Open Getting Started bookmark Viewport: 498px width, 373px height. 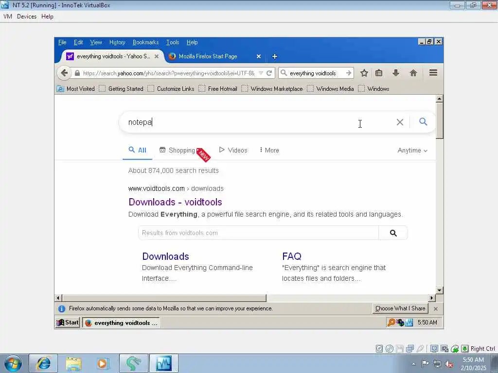click(x=121, y=89)
